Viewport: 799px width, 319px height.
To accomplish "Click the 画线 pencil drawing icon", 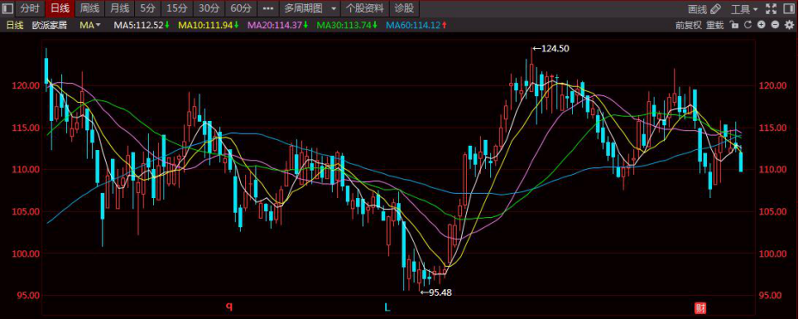I will [x=716, y=9].
